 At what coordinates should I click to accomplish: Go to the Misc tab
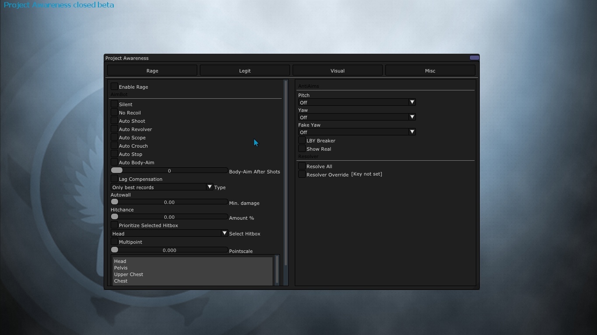point(430,70)
